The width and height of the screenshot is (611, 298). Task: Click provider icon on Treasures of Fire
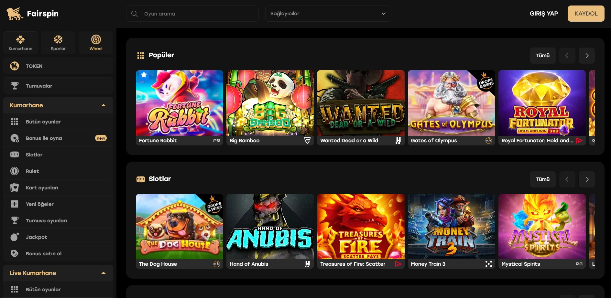click(x=398, y=264)
